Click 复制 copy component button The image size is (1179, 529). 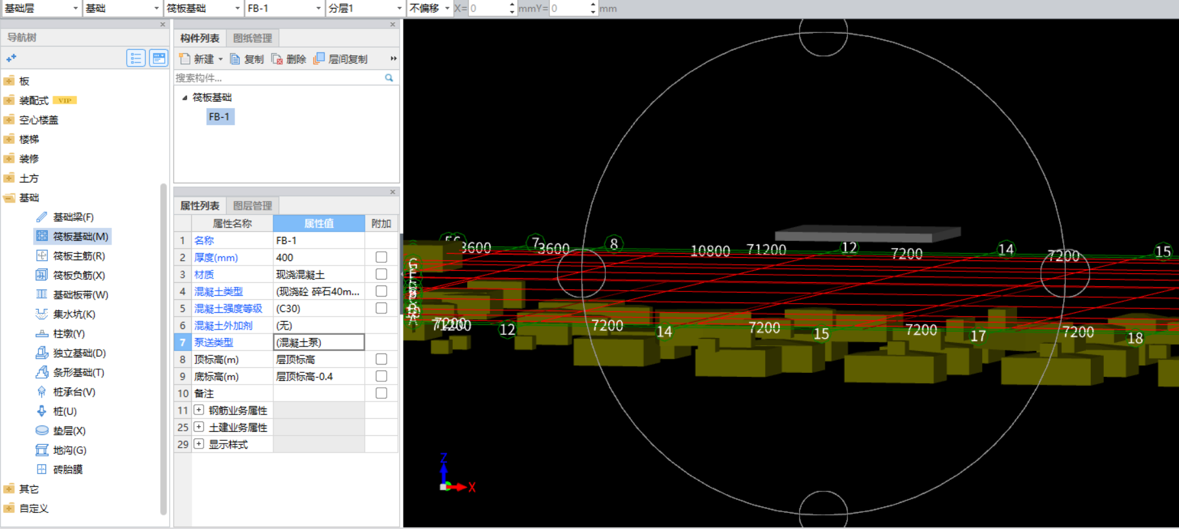pyautogui.click(x=247, y=59)
